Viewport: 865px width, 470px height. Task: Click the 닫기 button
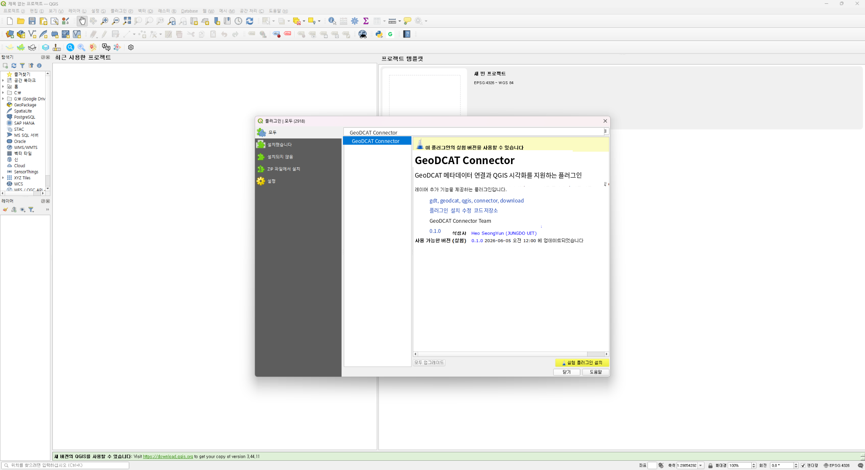(x=566, y=372)
